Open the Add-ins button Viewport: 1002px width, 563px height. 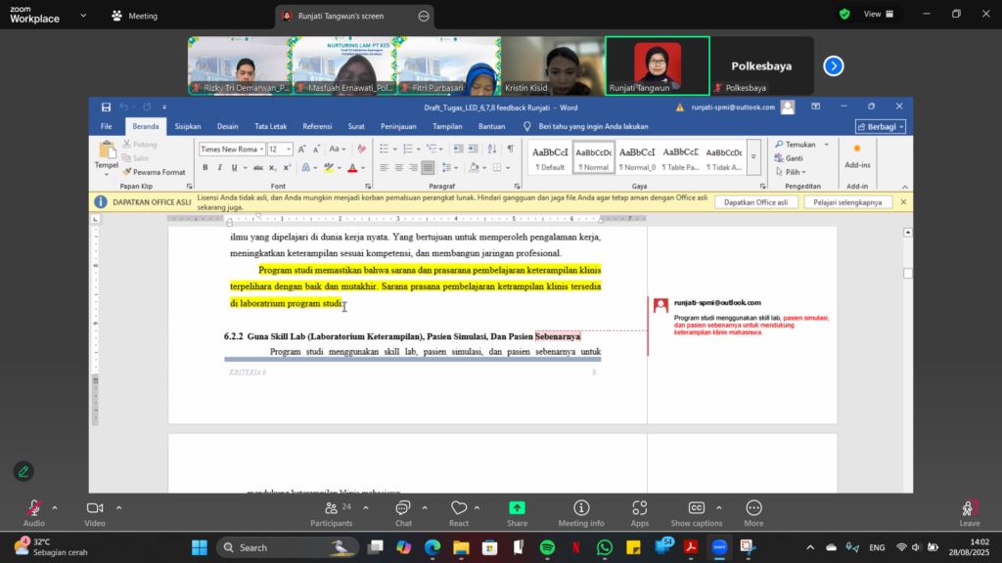click(x=857, y=156)
